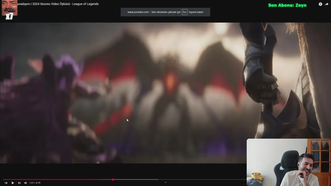Seek within the gray buffered progress section
The image size is (331, 186).
(136, 180)
